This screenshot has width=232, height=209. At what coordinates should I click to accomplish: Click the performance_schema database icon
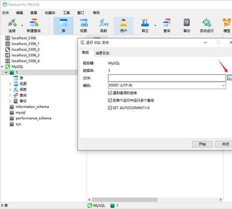coord(12,119)
